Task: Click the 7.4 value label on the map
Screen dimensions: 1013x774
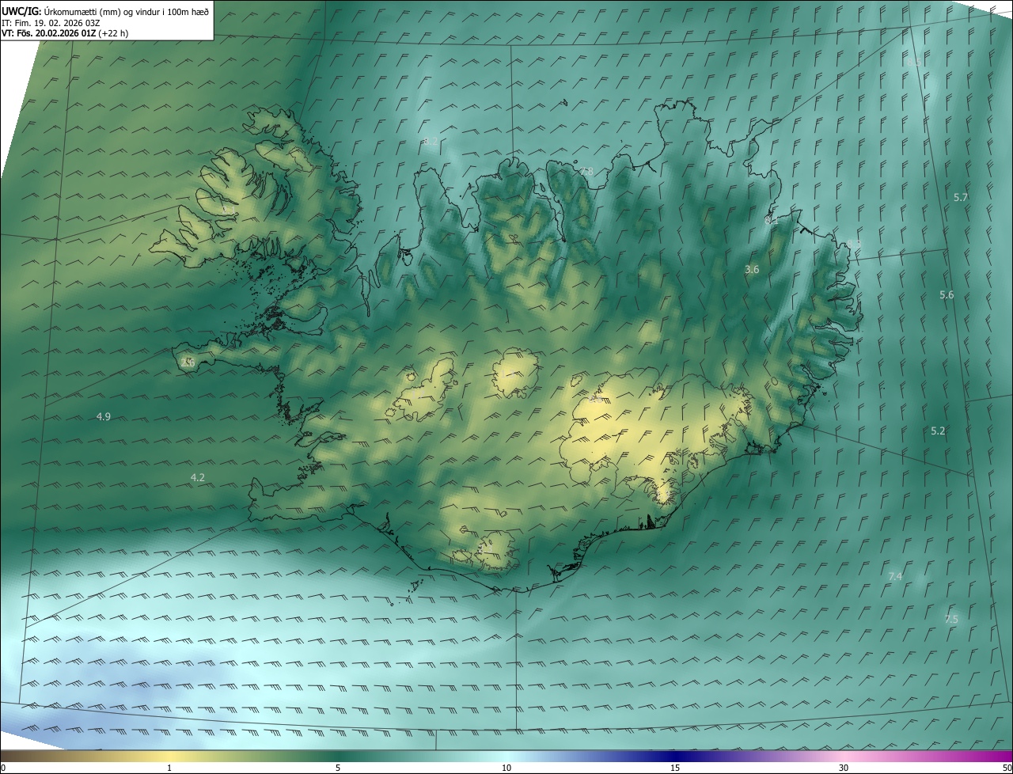Action: click(895, 577)
